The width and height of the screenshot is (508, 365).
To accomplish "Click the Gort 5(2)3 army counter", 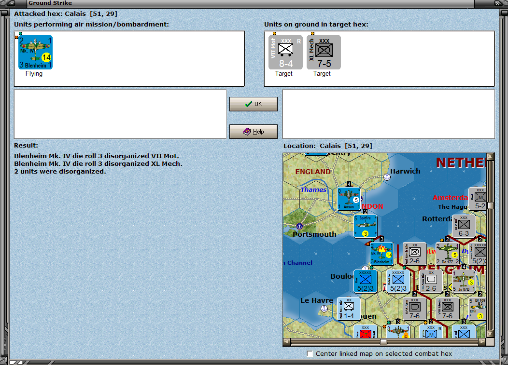I will tap(366, 281).
